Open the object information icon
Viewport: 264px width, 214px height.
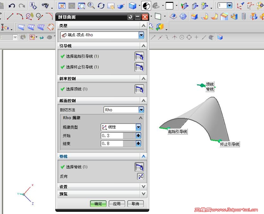coord(33,6)
